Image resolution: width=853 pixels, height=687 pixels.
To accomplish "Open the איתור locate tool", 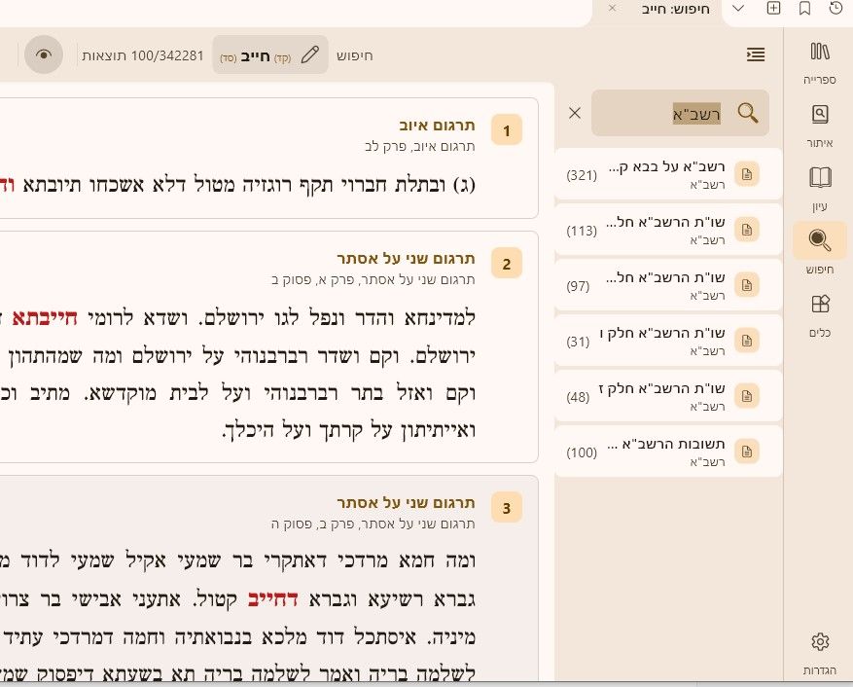I will 819,126.
